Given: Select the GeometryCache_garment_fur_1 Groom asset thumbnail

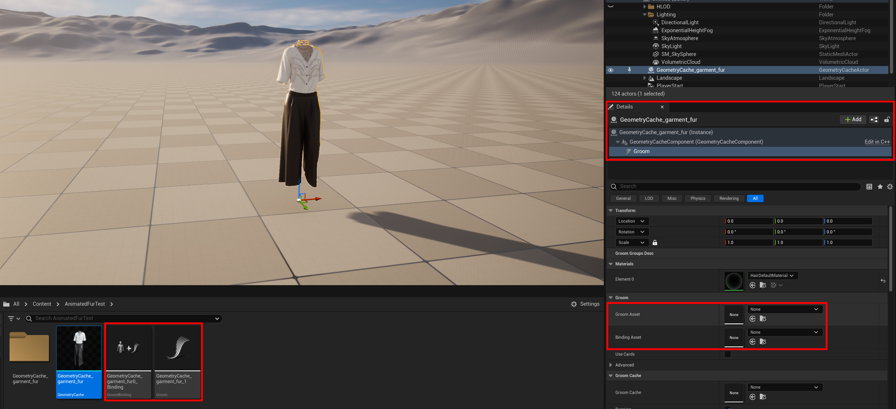Looking at the screenshot, I should coord(178,348).
